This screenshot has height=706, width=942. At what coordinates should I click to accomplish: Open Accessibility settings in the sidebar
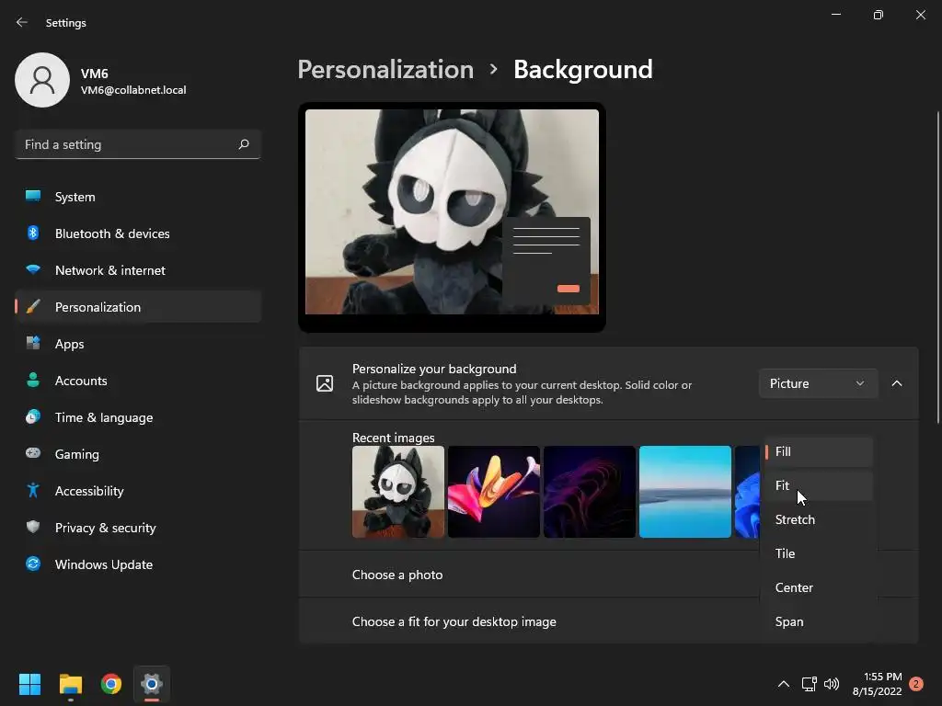138,491
